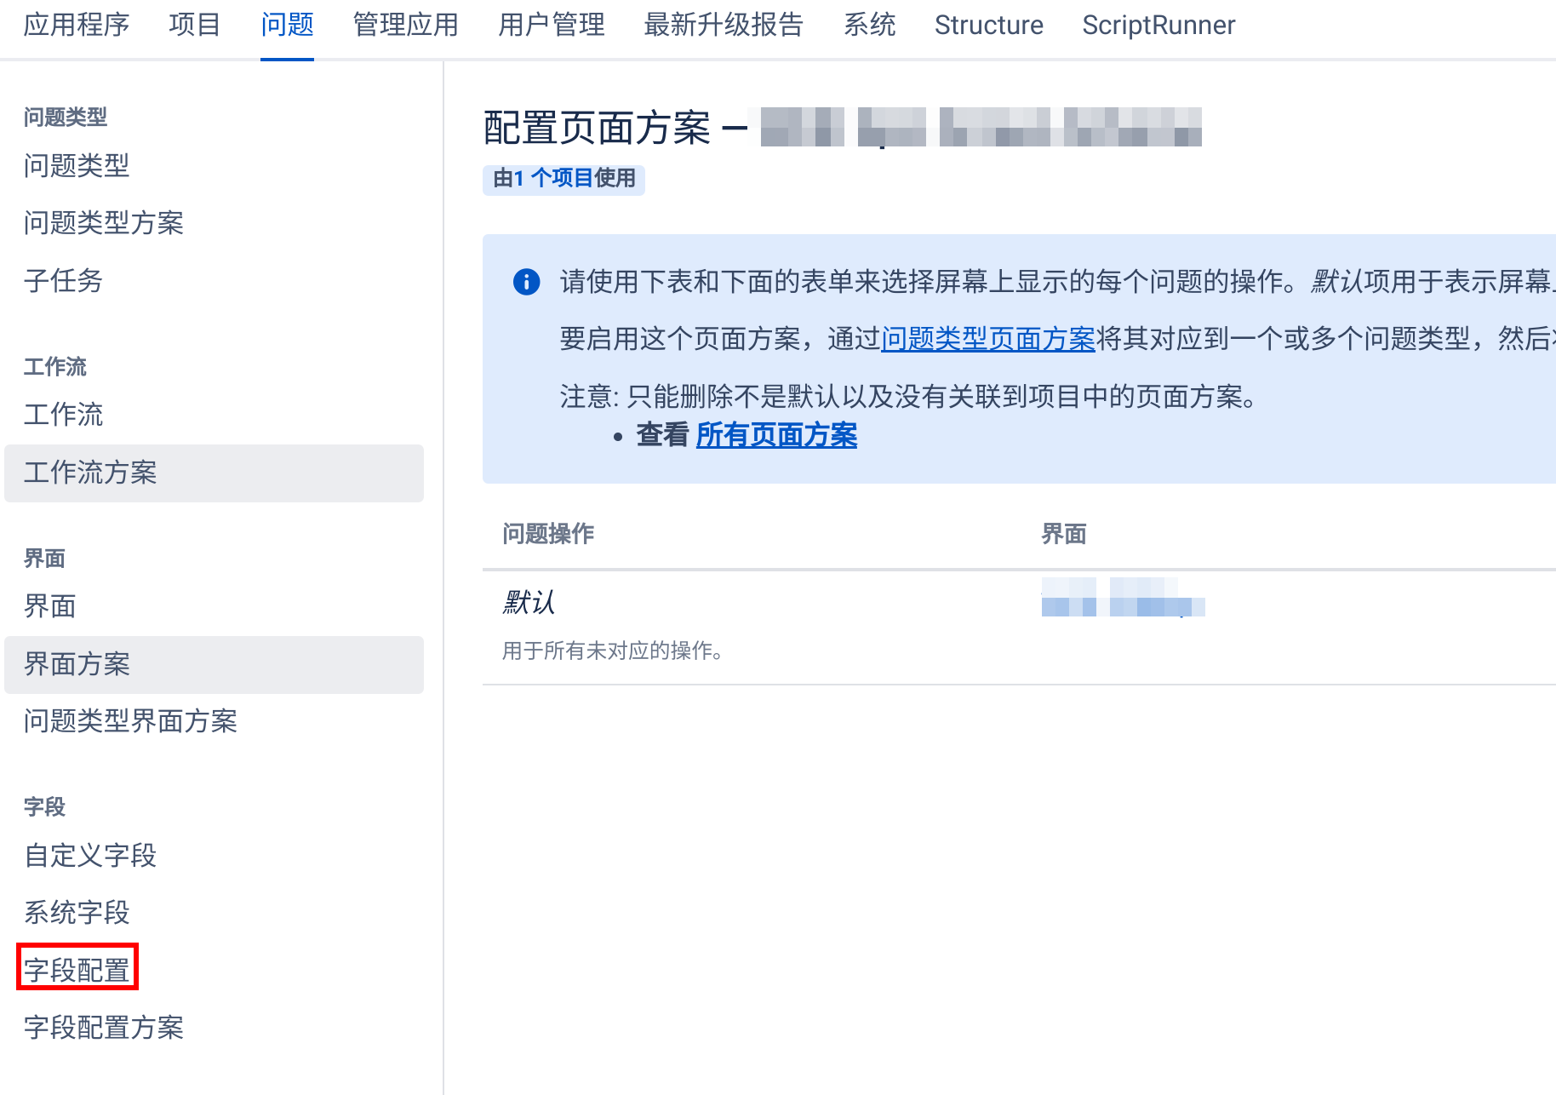Click the 用于所有未对应的操作 description text
Viewport: 1556px width, 1095px height.
point(613,651)
